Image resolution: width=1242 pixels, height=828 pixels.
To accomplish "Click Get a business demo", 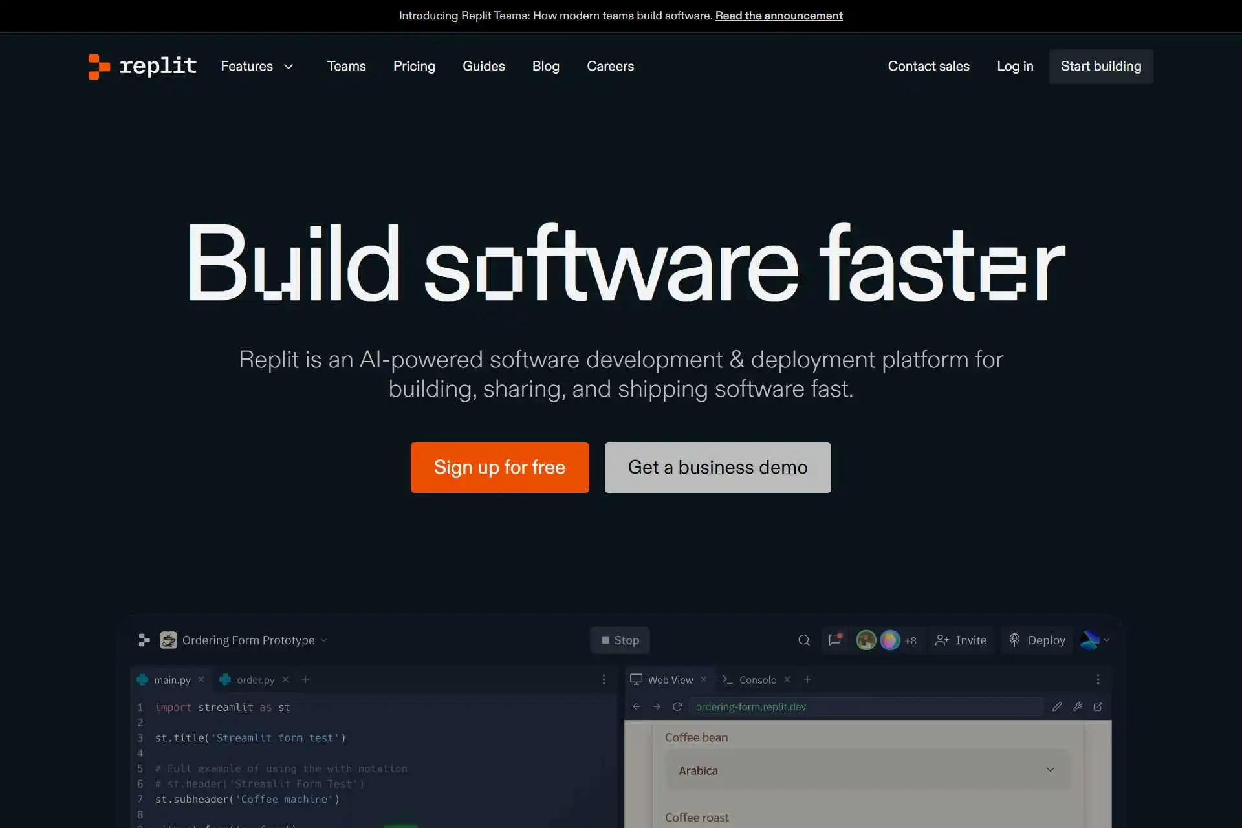I will pos(717,467).
